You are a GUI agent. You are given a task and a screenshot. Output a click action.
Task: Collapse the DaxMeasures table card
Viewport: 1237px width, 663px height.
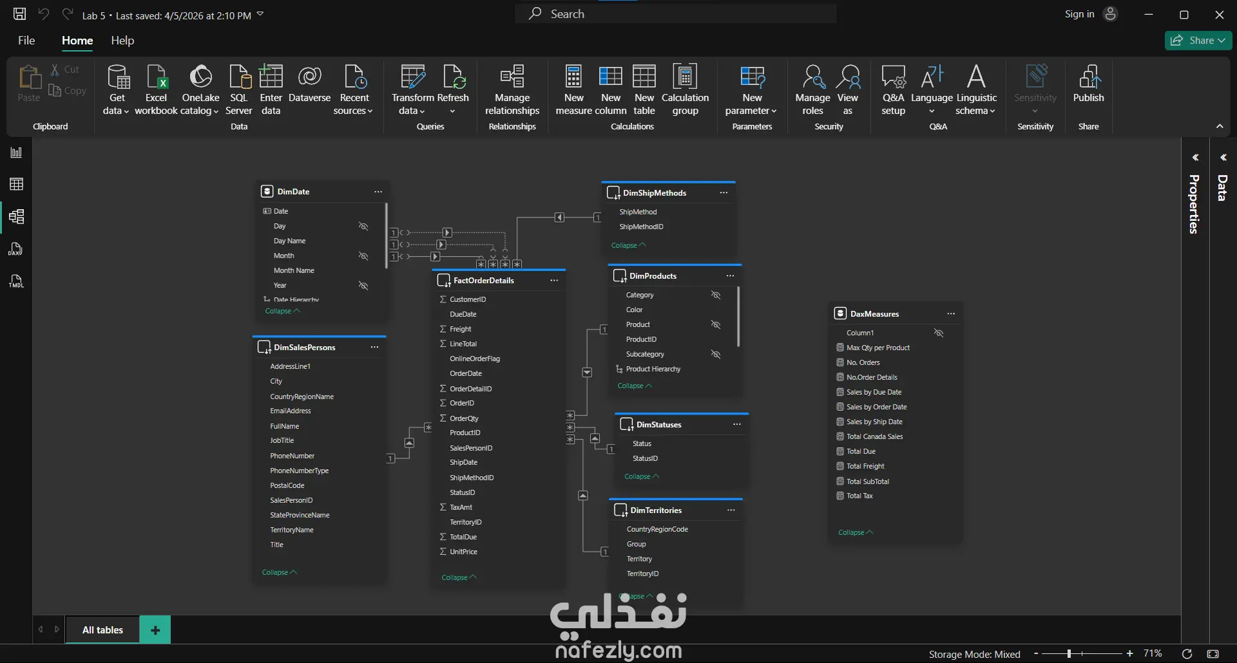click(x=856, y=532)
